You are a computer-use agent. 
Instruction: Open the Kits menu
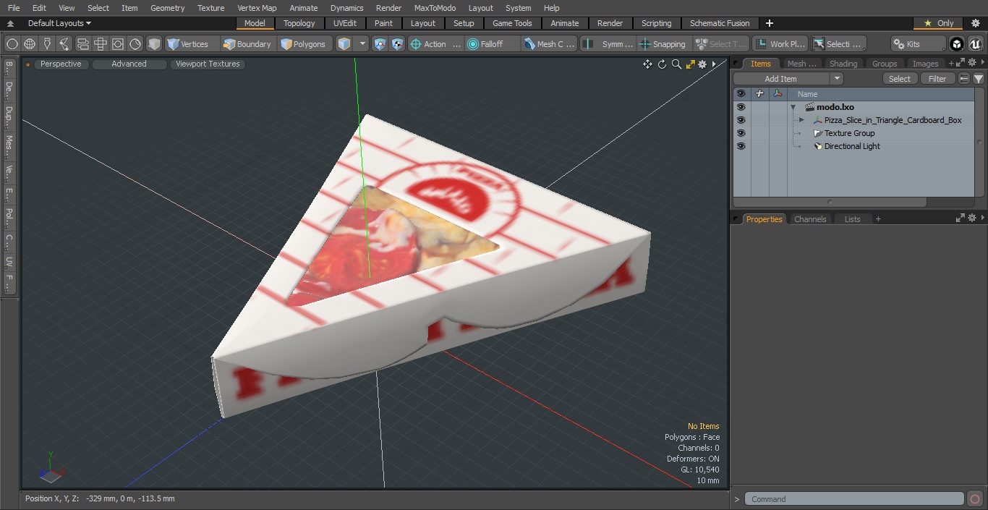[x=917, y=44]
